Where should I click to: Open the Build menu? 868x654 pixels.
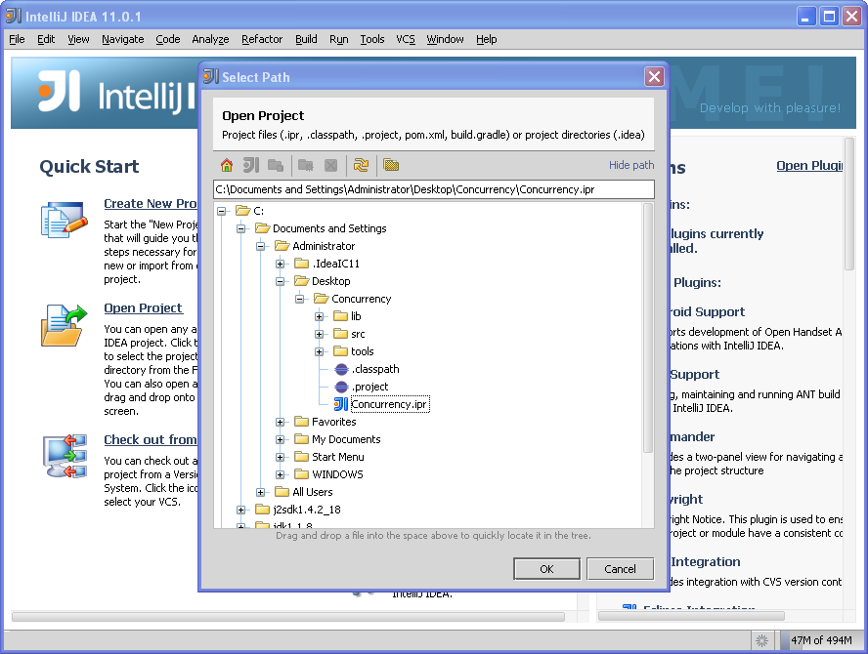306,39
